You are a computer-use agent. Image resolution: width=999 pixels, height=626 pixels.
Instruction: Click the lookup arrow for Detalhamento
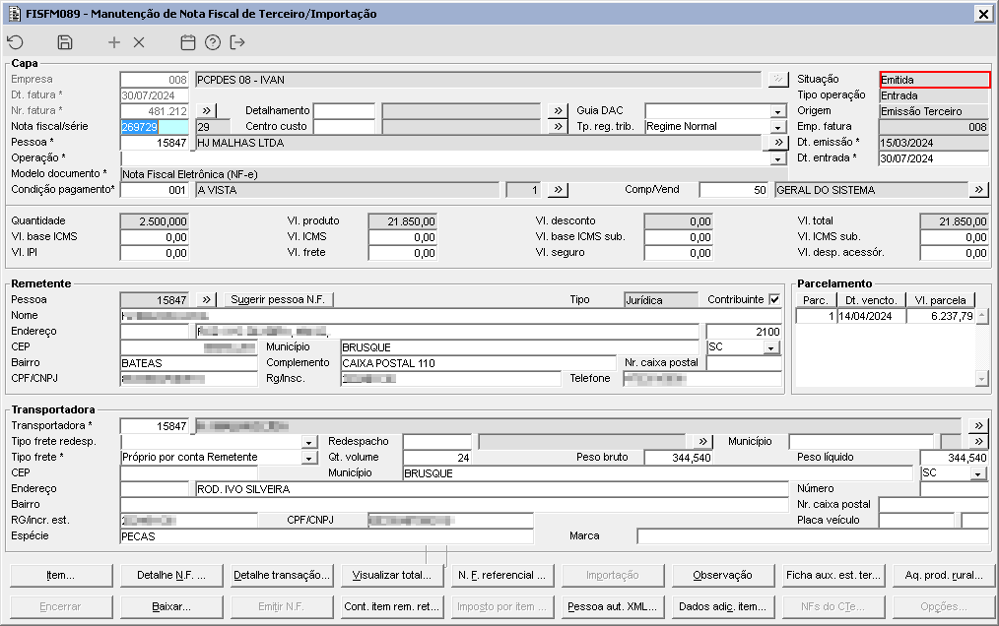[558, 111]
